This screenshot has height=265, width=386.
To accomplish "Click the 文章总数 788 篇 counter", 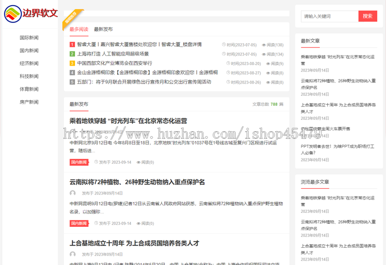I will (x=268, y=104).
